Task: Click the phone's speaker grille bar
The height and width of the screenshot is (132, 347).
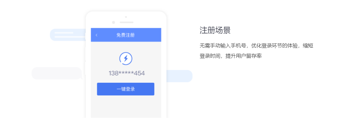Action: click(127, 22)
